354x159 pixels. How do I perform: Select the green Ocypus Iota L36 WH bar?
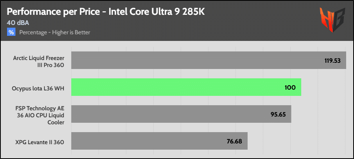186,87
